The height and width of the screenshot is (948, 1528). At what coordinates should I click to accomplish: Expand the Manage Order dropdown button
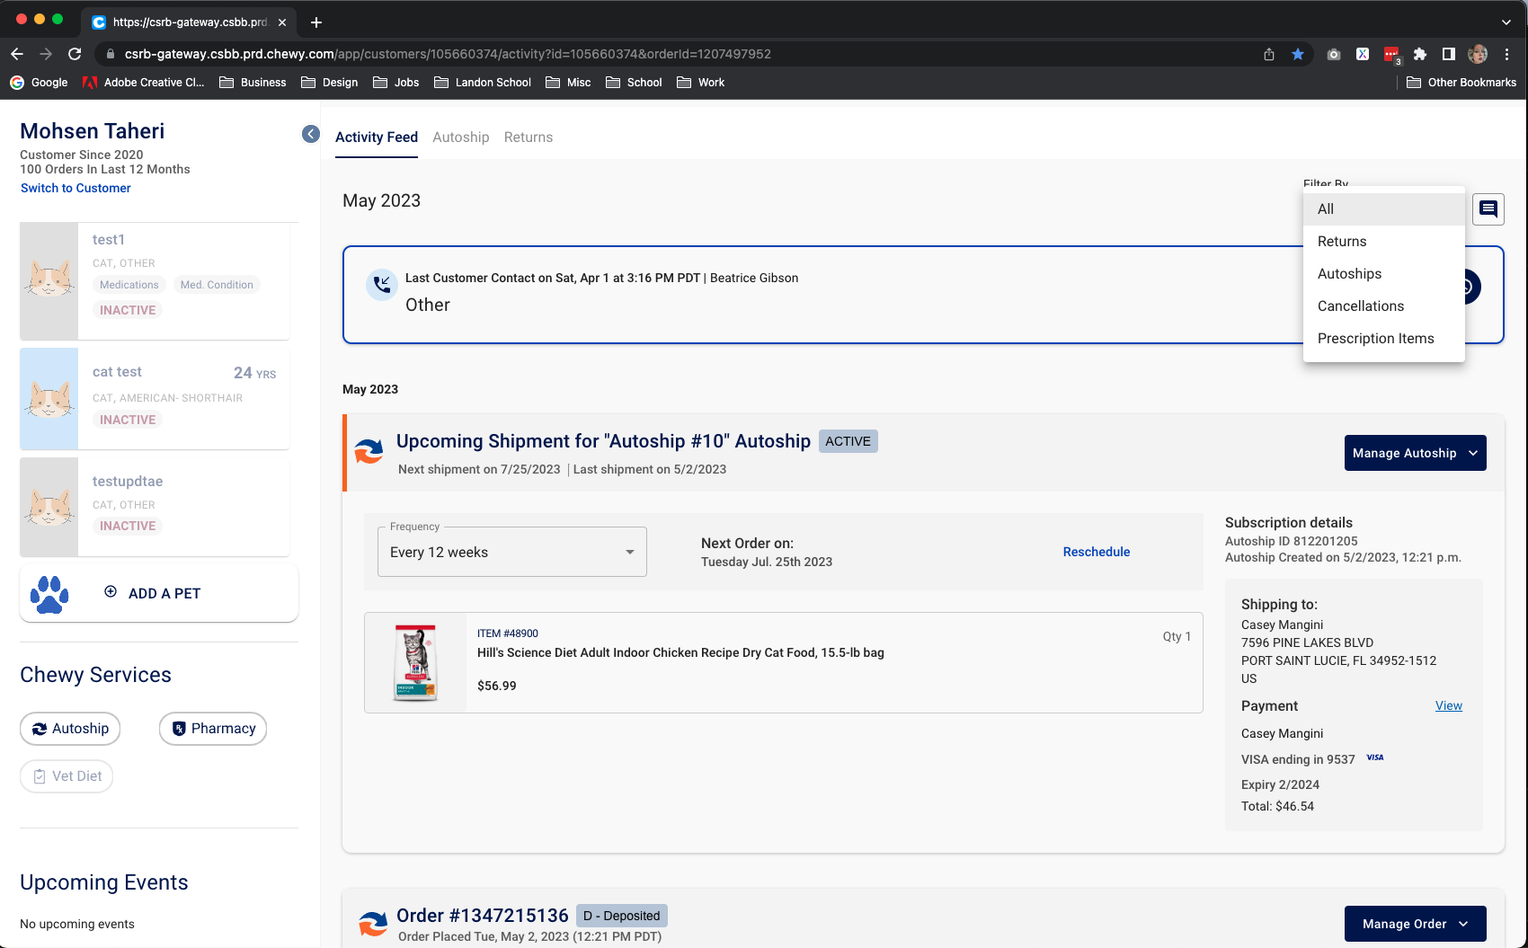coord(1416,924)
